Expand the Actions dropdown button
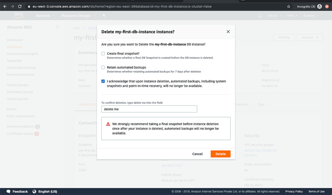The image size is (332, 195). coord(309,37)
